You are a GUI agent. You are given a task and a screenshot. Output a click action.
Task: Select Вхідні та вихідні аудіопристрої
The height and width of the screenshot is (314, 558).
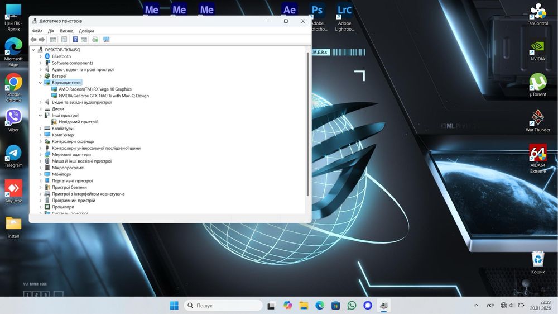pyautogui.click(x=81, y=102)
